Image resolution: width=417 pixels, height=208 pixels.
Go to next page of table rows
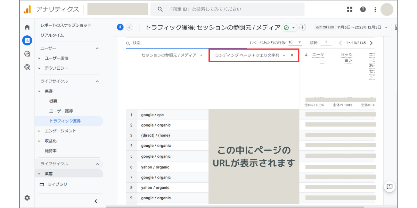371,43
